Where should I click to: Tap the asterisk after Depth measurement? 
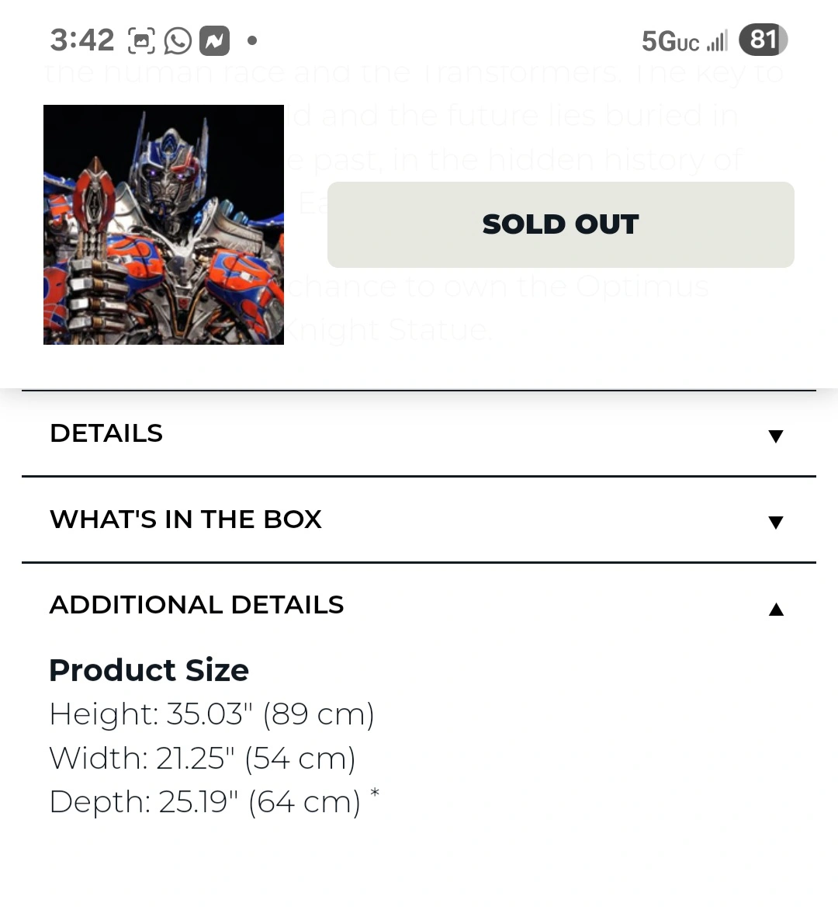(x=375, y=793)
